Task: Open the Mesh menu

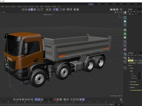Action: 2,6
